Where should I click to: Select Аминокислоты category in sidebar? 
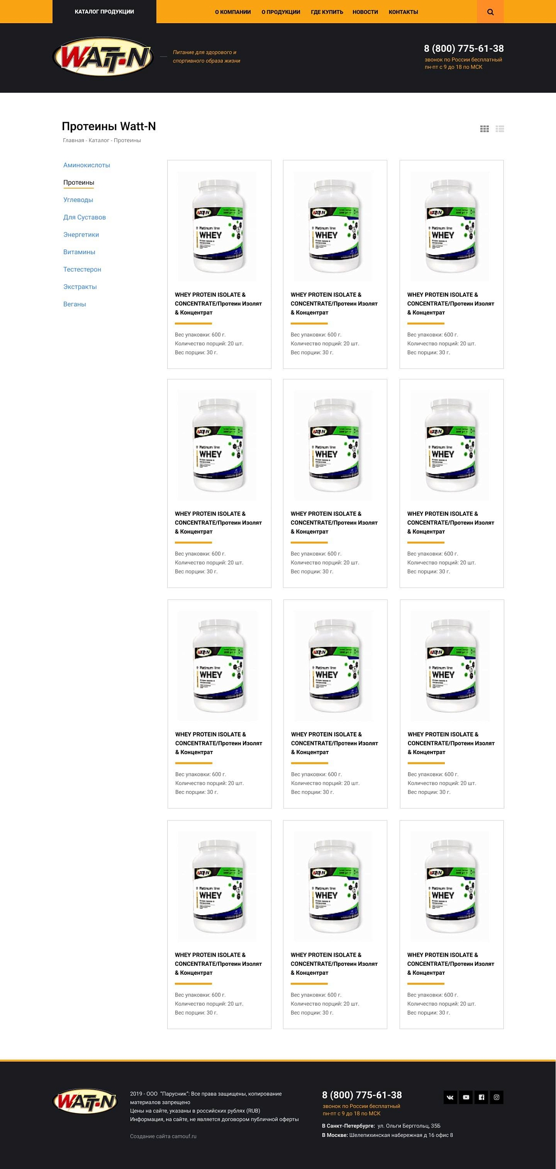[x=87, y=165]
